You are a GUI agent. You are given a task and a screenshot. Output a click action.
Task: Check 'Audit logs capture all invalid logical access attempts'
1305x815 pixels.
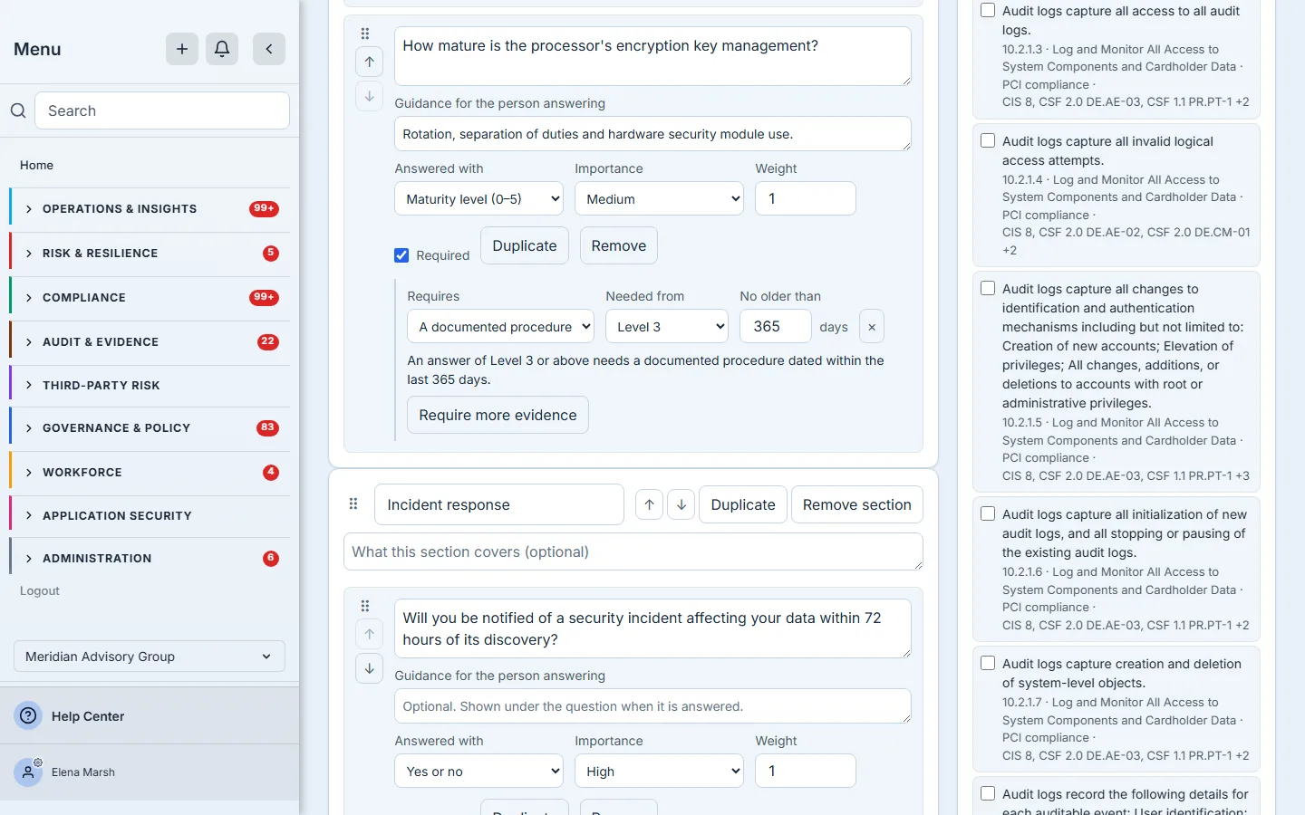coord(988,141)
